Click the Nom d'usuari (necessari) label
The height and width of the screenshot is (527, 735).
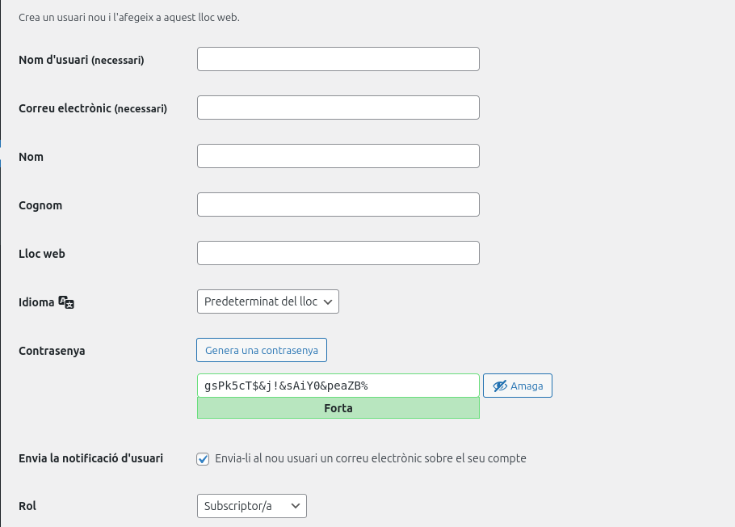pos(81,60)
